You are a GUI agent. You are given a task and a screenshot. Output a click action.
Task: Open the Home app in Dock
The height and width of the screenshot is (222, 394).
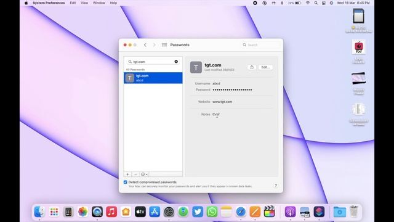(126, 212)
